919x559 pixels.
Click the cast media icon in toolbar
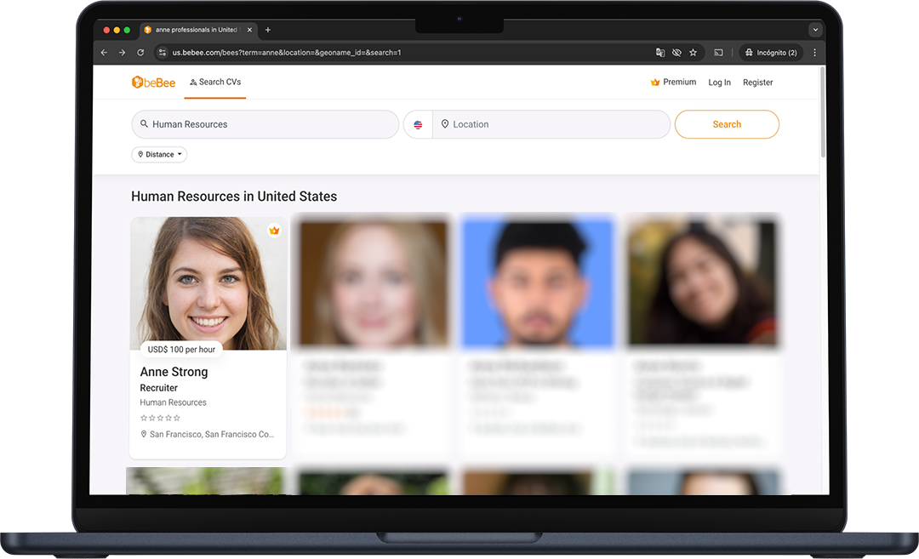pyautogui.click(x=718, y=53)
